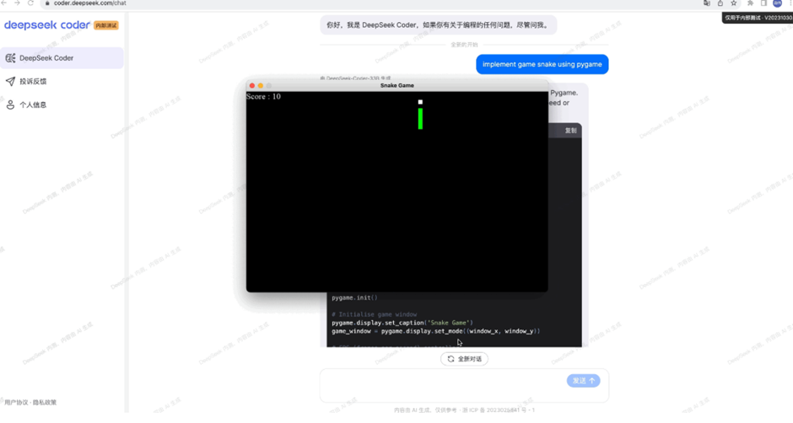Image resolution: width=793 pixels, height=423 pixels.
Task: Click the 仅用于内部测试 version tooltip
Action: click(758, 18)
